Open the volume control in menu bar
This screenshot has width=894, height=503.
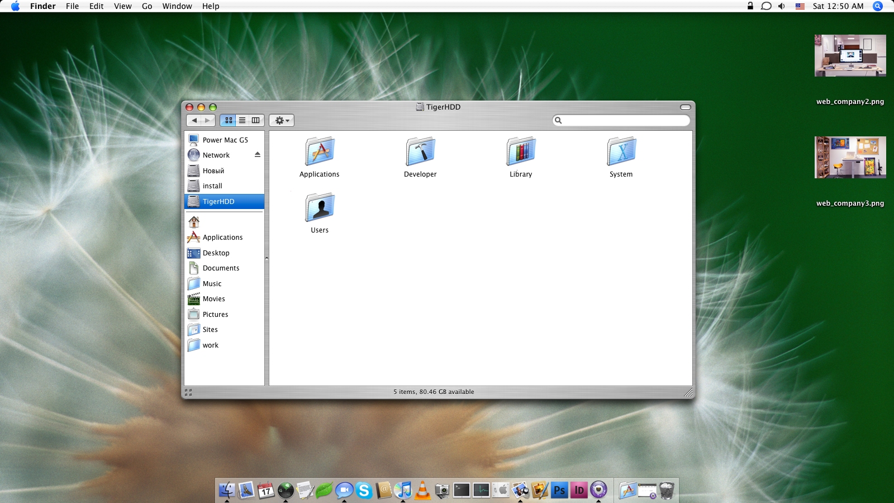[782, 6]
